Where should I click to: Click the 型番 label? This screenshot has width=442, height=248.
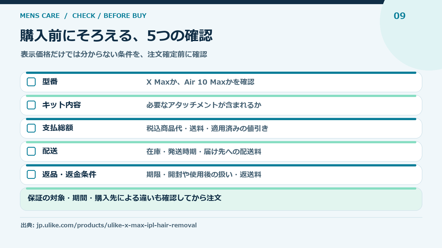(50, 82)
